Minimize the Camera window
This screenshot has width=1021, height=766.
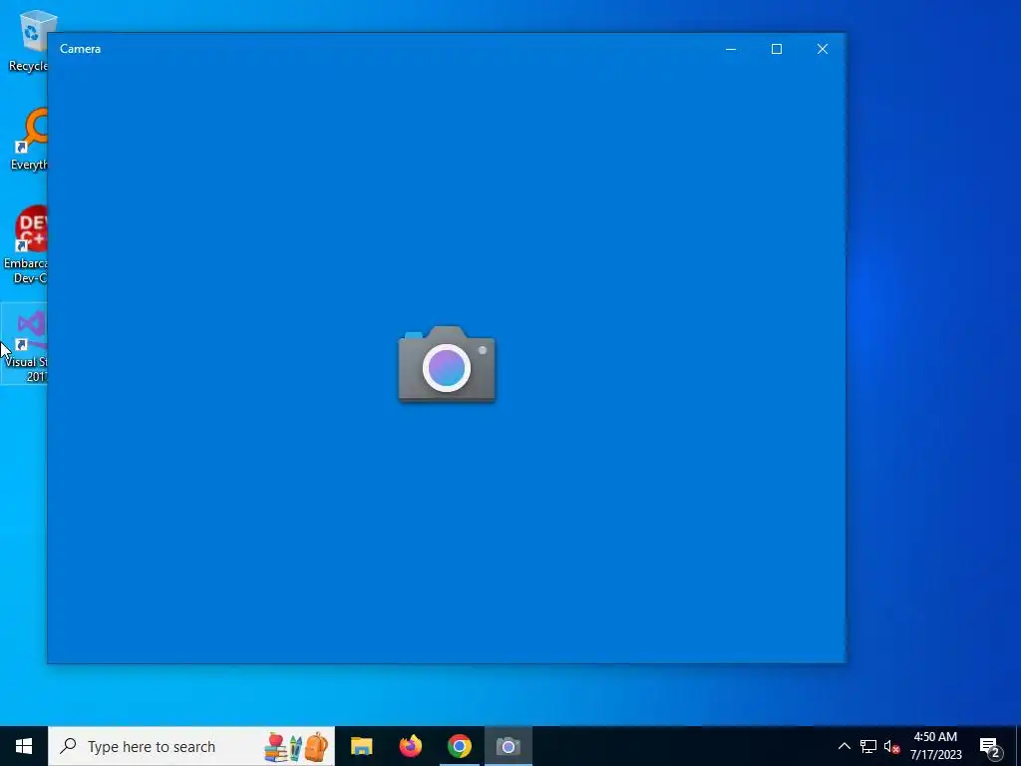(731, 49)
